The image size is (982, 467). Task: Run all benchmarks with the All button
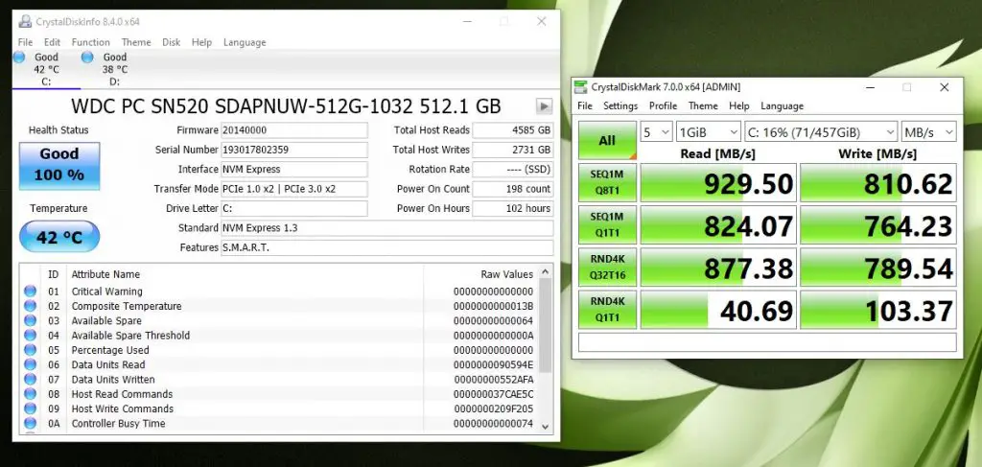click(607, 140)
